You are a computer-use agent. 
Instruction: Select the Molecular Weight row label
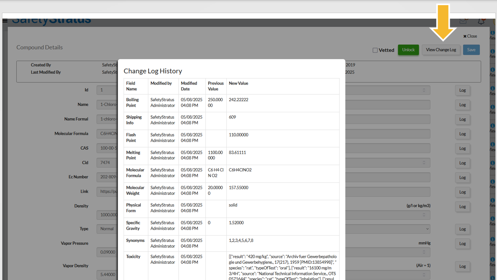coord(135,190)
